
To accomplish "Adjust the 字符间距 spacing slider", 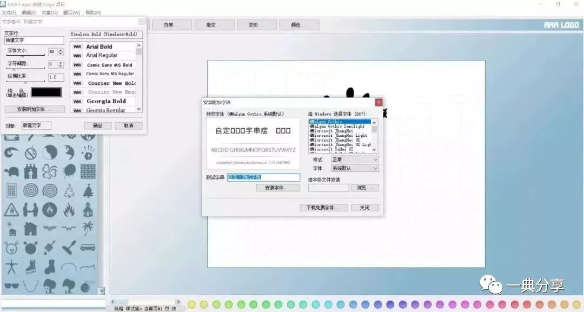I will point(25,69).
